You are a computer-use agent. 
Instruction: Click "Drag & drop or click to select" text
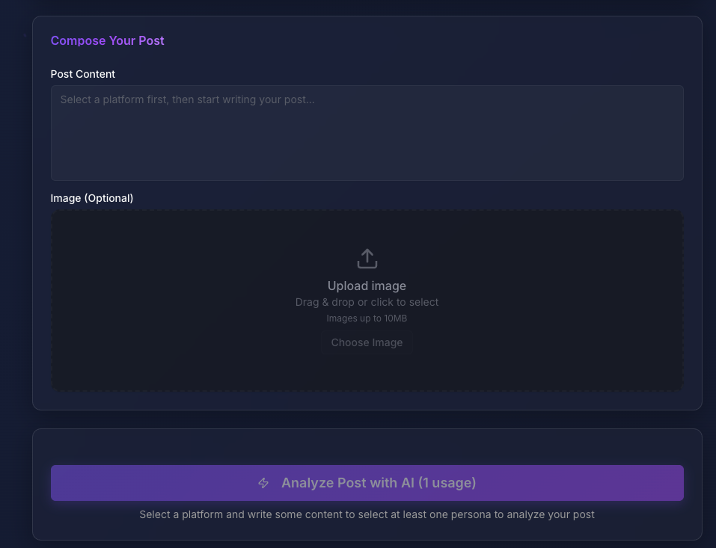(x=367, y=302)
